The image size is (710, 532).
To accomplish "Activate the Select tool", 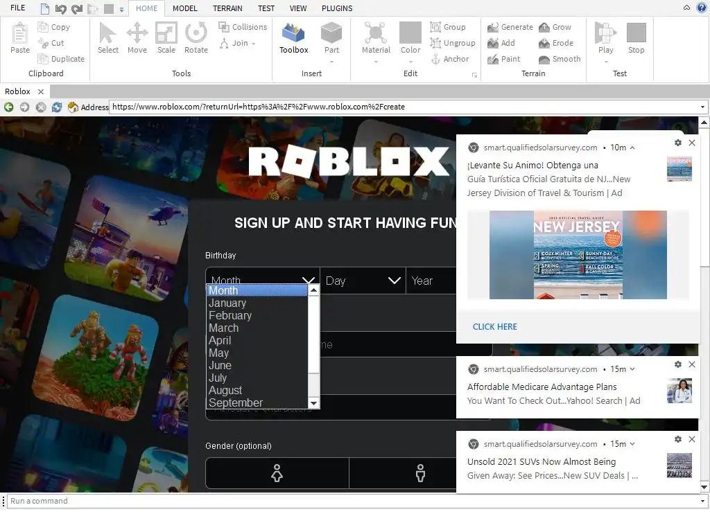I will point(107,39).
